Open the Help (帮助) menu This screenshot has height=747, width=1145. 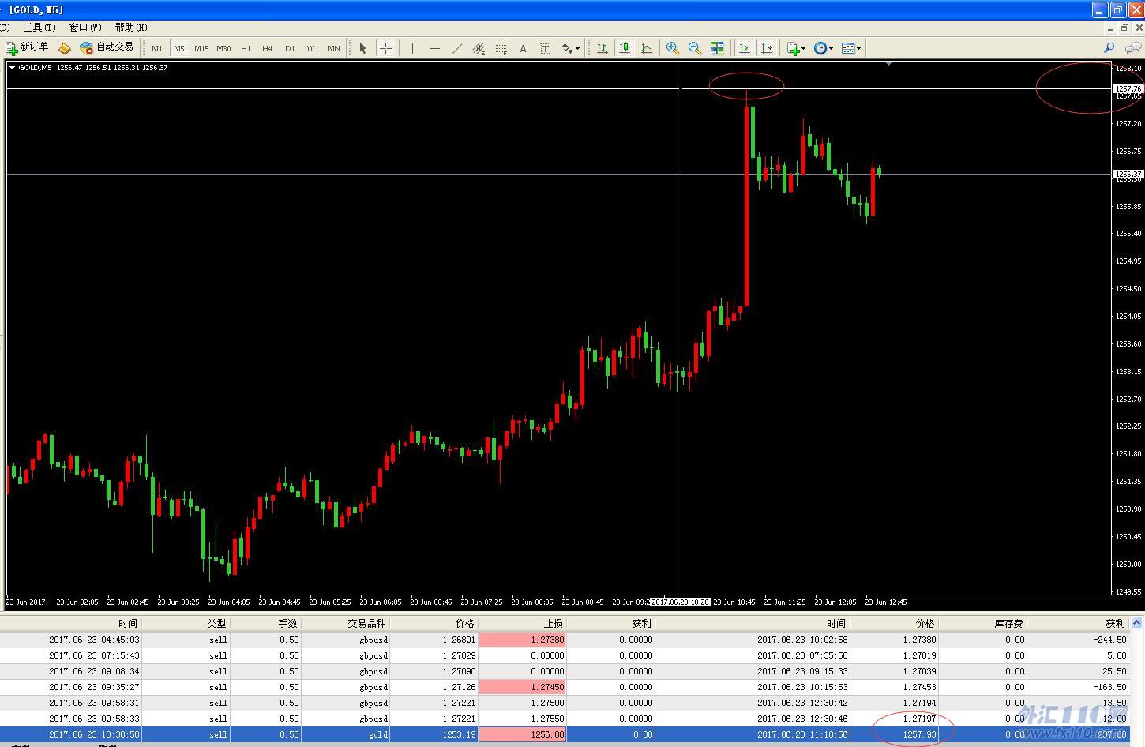point(130,28)
